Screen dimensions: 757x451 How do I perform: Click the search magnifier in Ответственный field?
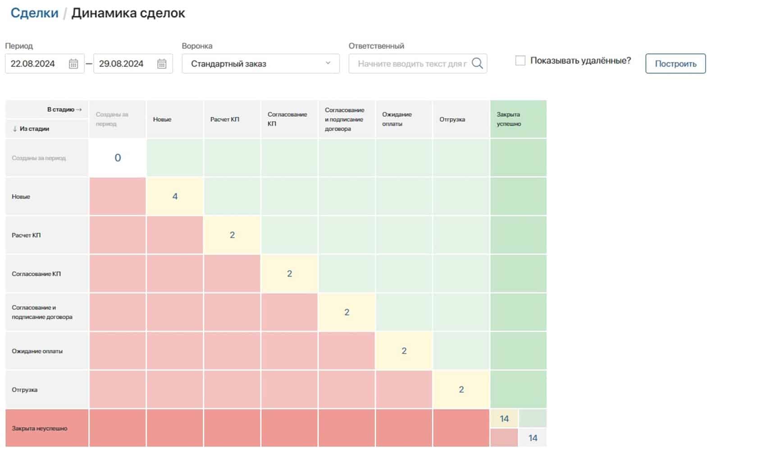click(477, 64)
